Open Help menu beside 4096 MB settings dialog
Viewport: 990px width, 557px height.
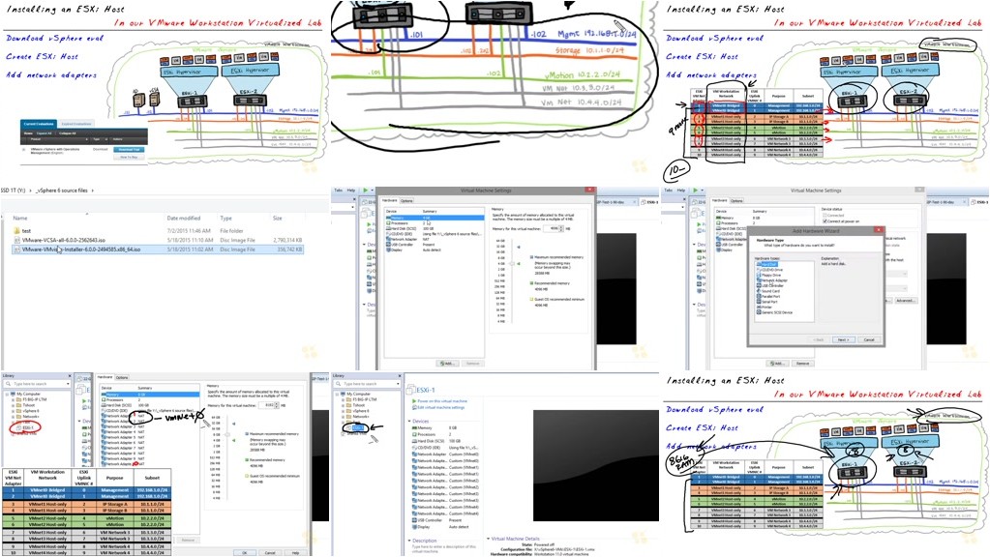pos(350,190)
